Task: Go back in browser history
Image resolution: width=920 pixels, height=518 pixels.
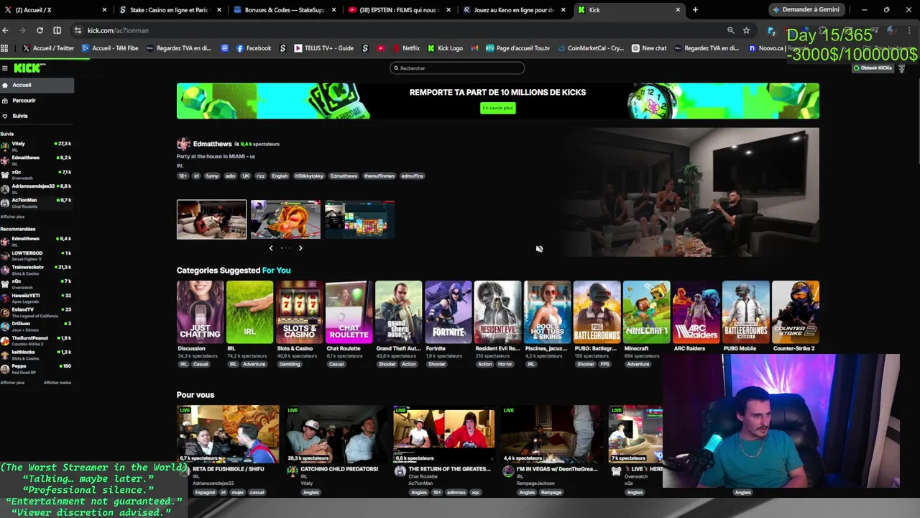Action: 6,30
